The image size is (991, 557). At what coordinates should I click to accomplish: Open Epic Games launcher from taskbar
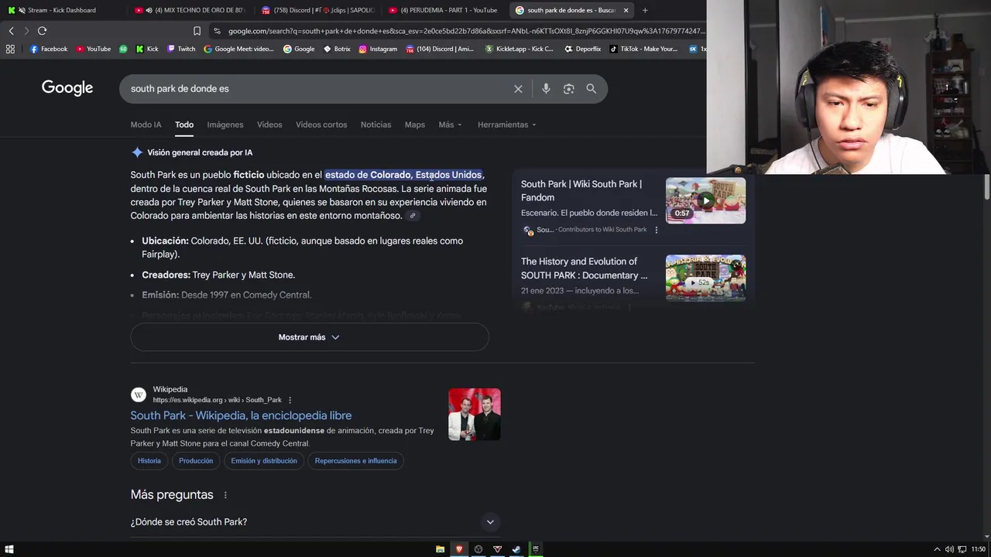(535, 549)
